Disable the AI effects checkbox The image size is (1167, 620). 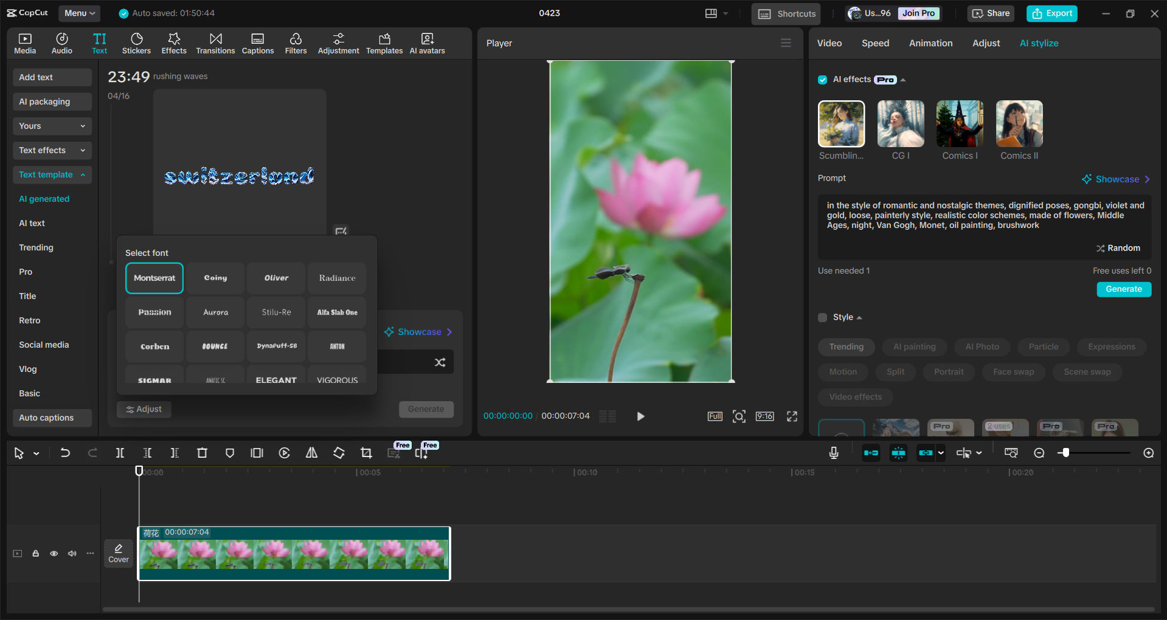(x=822, y=80)
